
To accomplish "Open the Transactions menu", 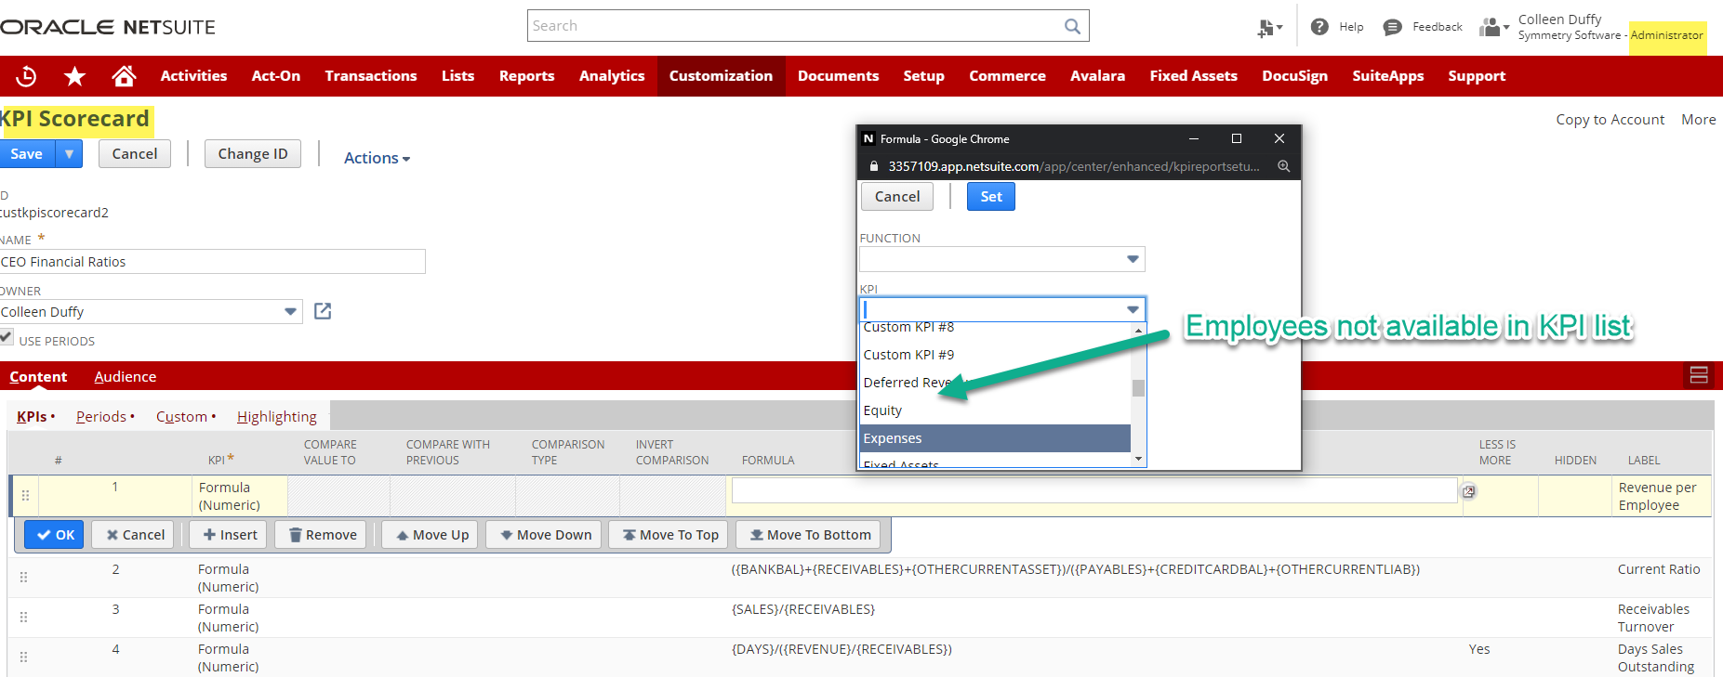I will coord(371,76).
